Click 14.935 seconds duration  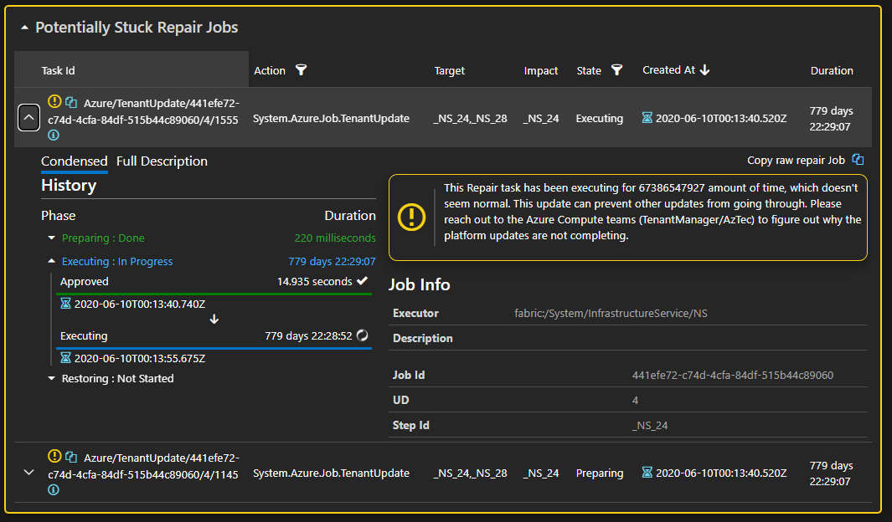[x=315, y=281]
